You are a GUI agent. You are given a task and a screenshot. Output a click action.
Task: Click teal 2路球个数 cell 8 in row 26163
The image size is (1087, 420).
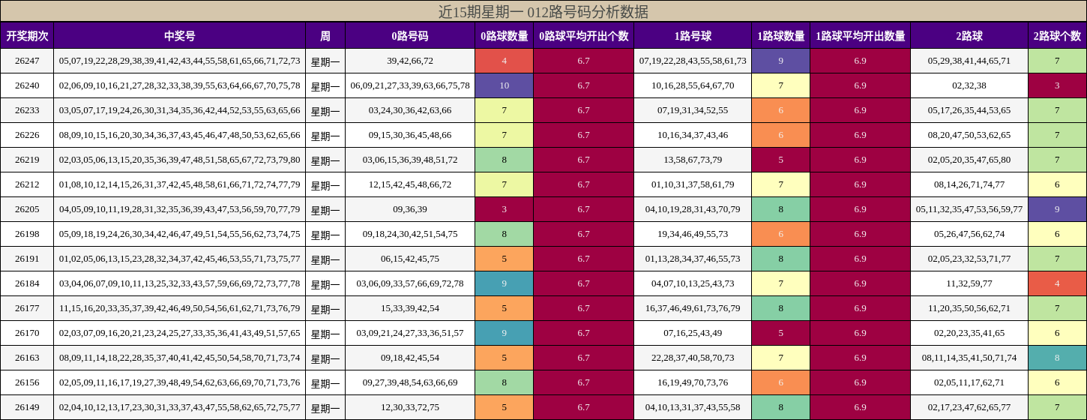1058,358
